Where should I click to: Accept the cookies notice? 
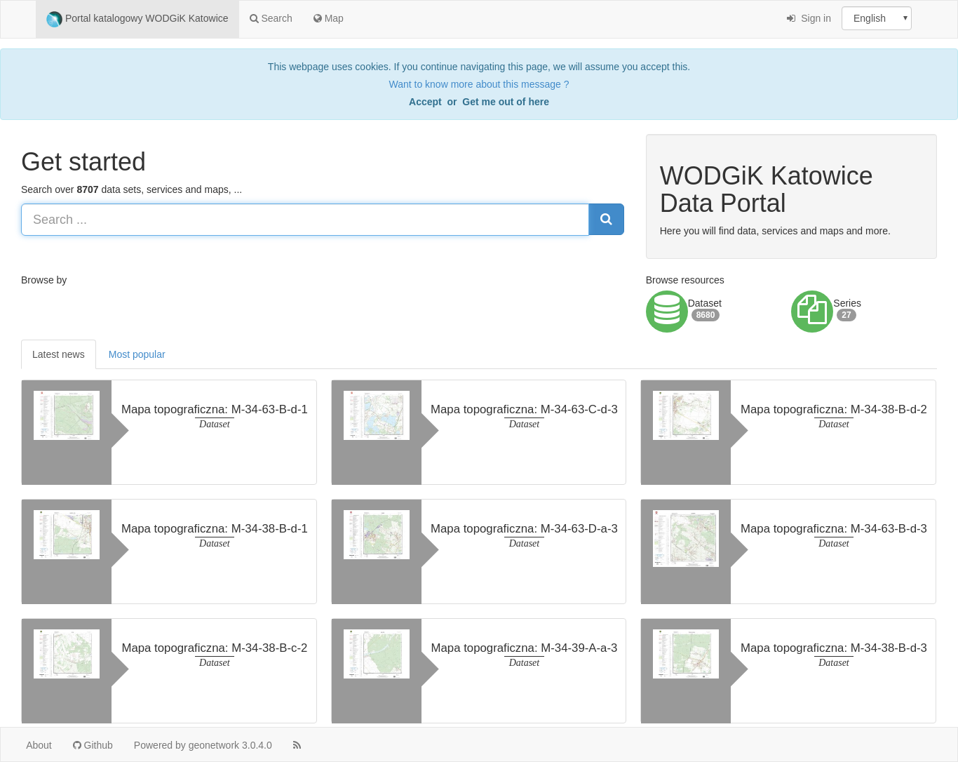click(x=425, y=102)
